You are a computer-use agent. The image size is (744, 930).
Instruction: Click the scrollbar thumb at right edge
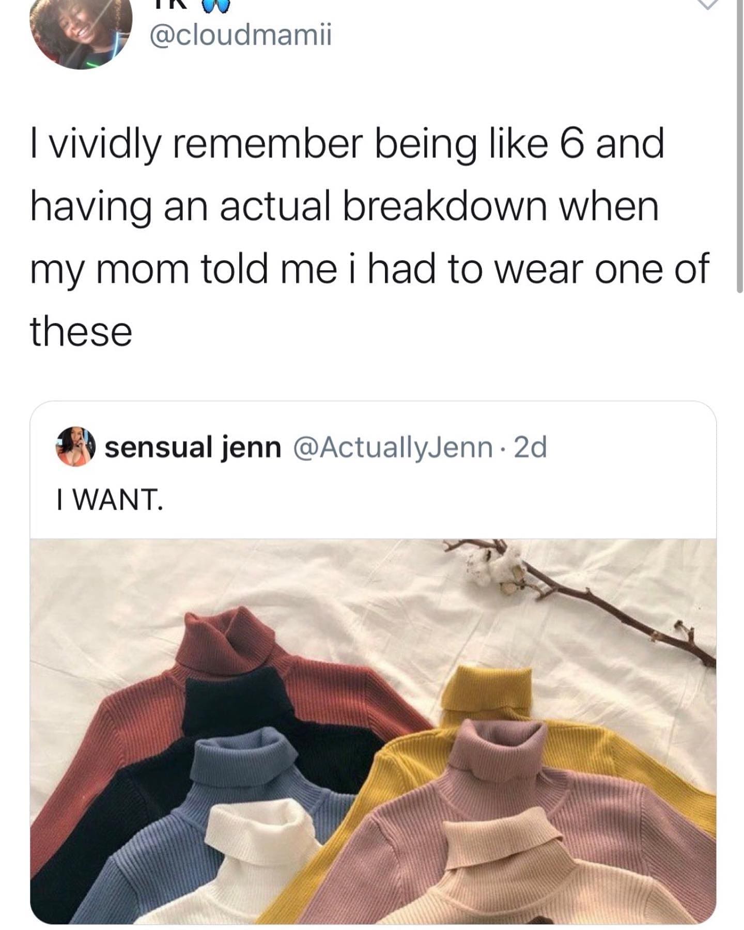(x=739, y=146)
